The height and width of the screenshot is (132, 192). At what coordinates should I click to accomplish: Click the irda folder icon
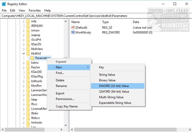coord(28,21)
